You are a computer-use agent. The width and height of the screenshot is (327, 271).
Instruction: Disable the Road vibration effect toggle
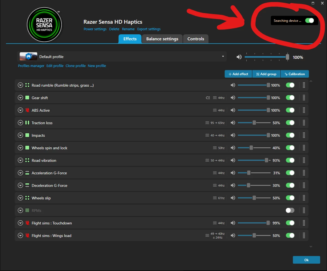[x=290, y=160]
